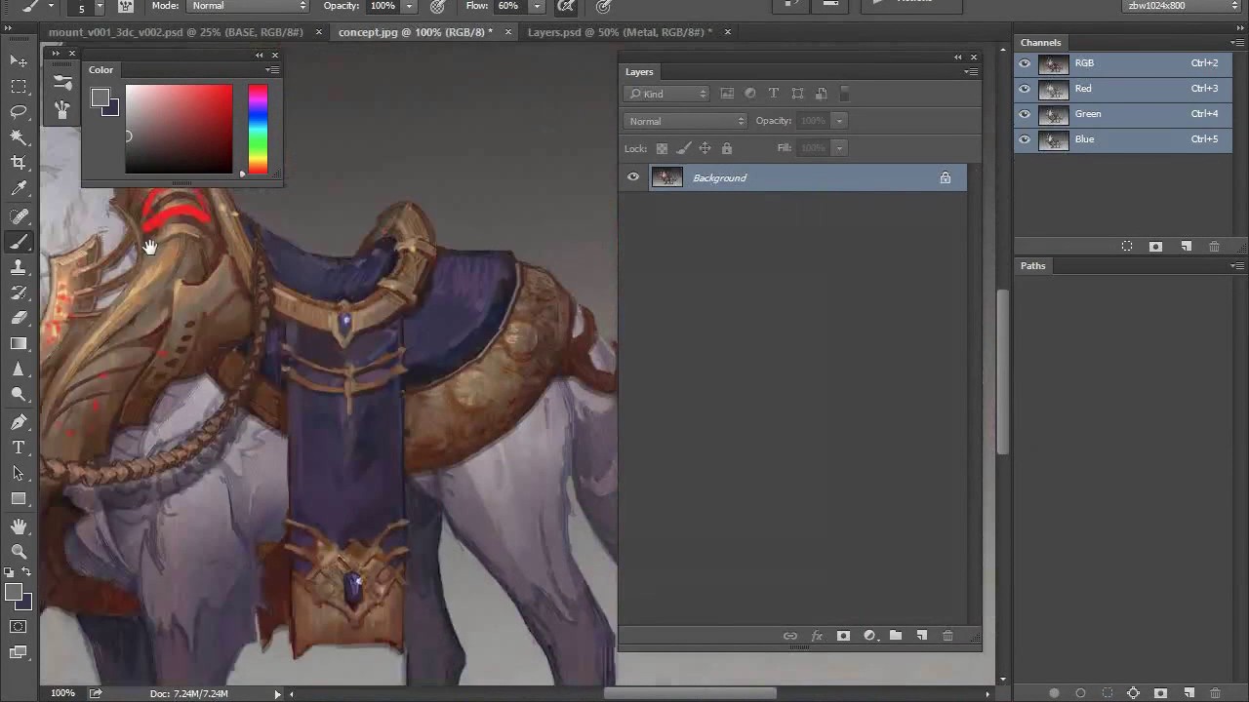Image resolution: width=1249 pixels, height=702 pixels.
Task: Toggle visibility of the Green channel
Action: click(1025, 114)
